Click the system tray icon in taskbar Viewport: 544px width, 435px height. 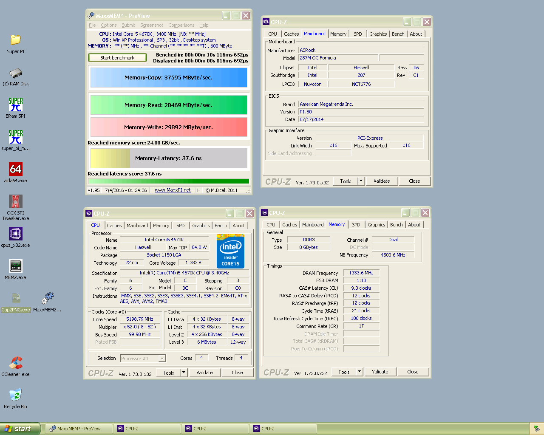536,429
